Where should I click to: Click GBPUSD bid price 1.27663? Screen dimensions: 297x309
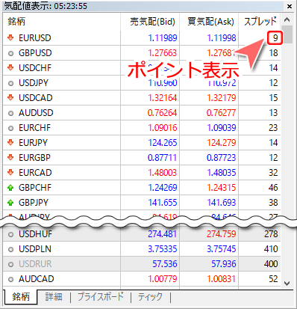(163, 53)
